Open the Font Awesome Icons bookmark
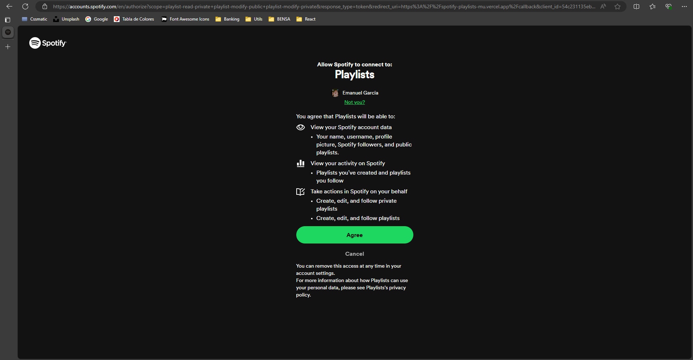The height and width of the screenshot is (360, 693). pyautogui.click(x=185, y=19)
